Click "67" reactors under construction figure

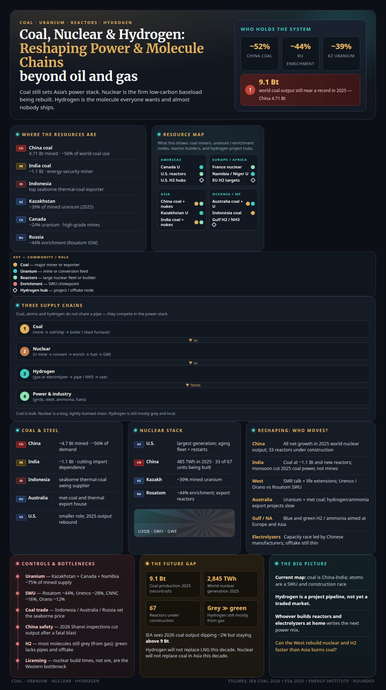point(153,608)
